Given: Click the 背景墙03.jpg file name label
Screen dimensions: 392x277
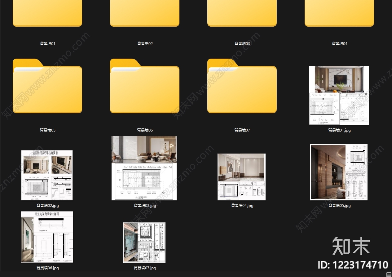Looking at the screenshot, I should pyautogui.click(x=145, y=206).
